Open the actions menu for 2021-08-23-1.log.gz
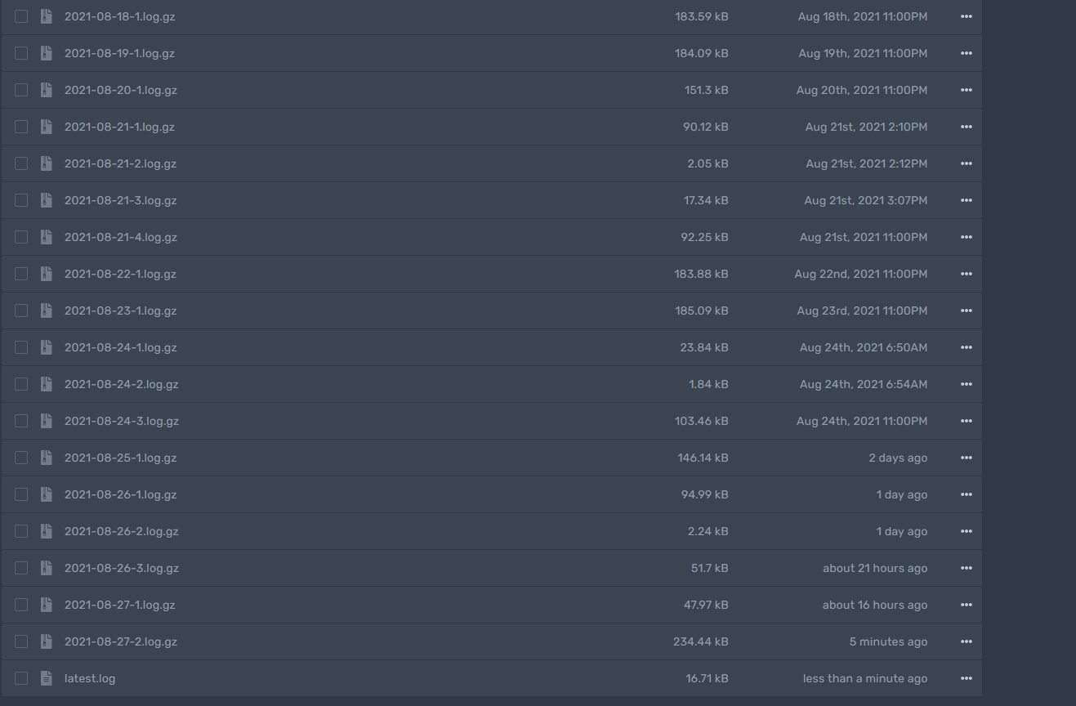The height and width of the screenshot is (706, 1076). tap(966, 311)
